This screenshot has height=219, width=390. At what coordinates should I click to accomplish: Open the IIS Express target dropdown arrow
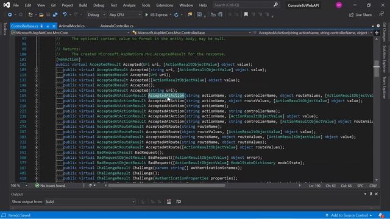[171, 15]
